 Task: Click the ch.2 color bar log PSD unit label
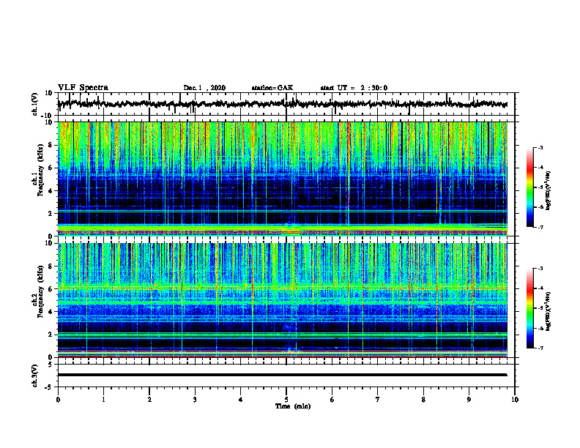click(x=549, y=311)
